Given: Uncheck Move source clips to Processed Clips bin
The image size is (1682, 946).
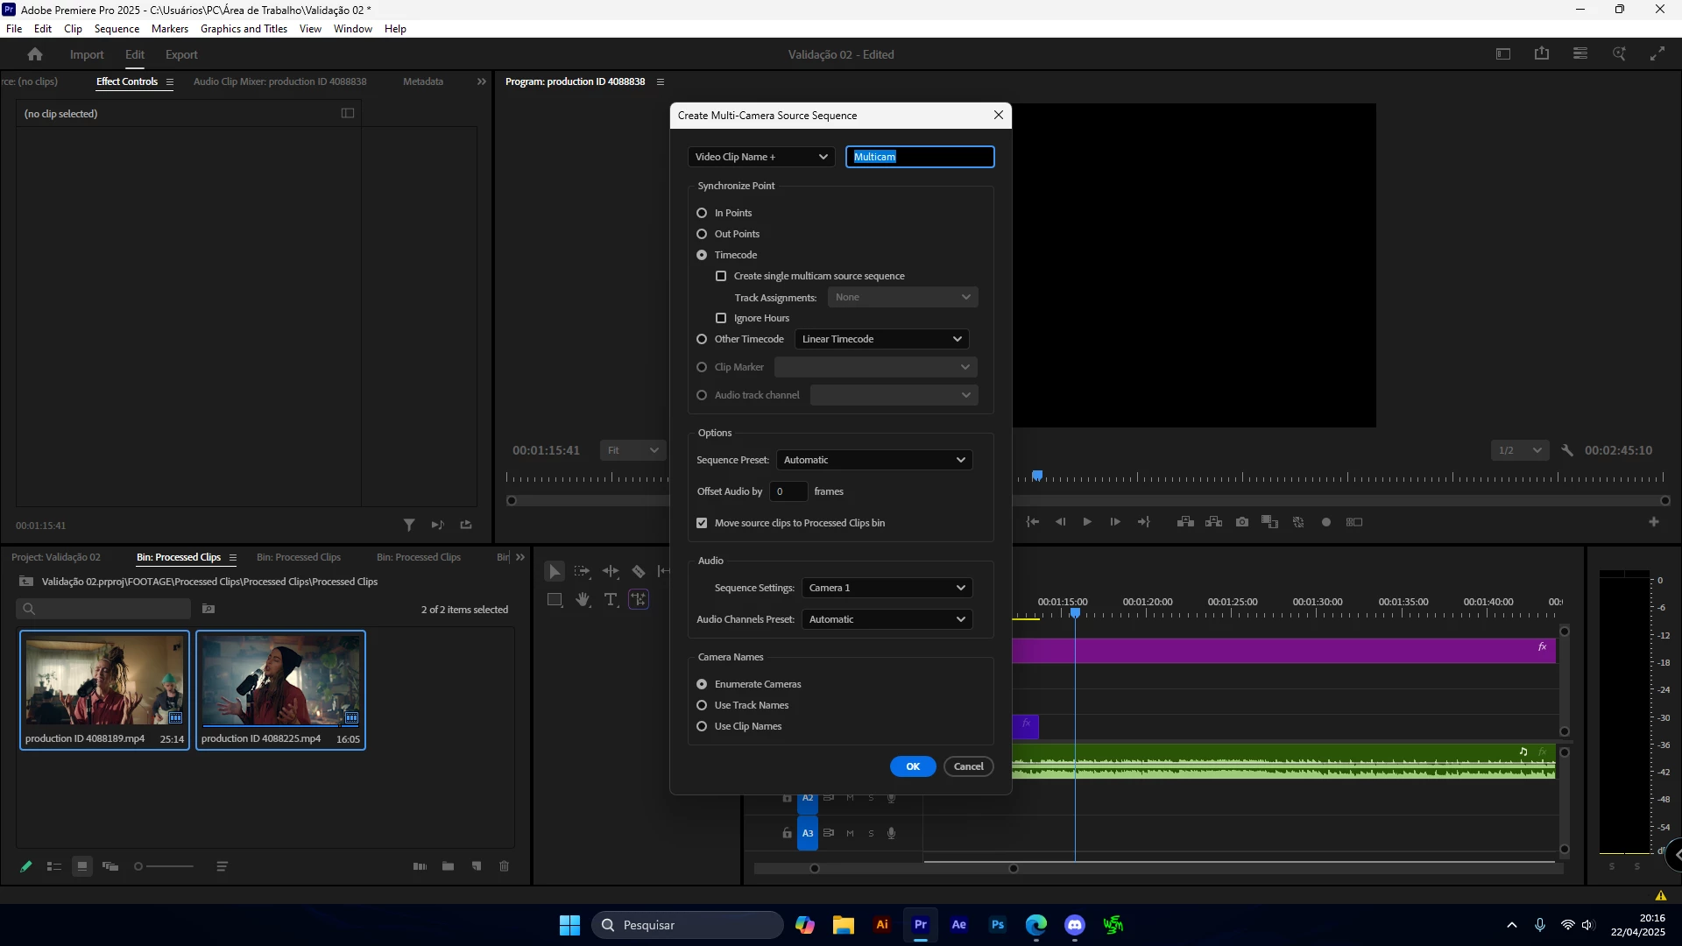Looking at the screenshot, I should coord(702,523).
